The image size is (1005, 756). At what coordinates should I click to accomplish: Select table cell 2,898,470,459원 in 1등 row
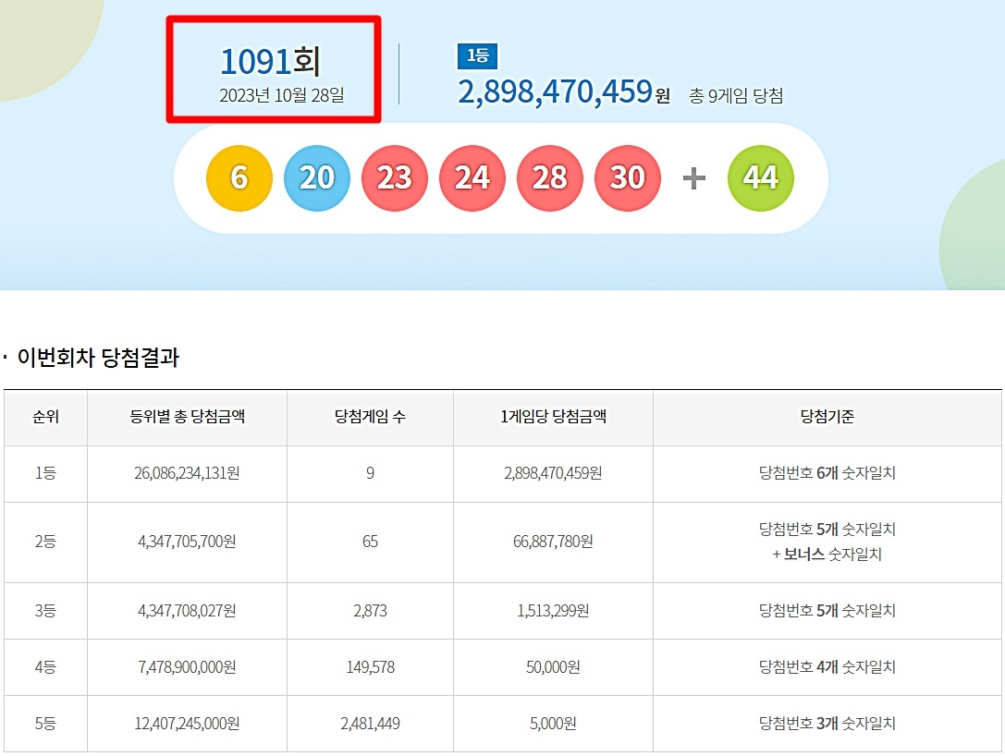(x=553, y=473)
